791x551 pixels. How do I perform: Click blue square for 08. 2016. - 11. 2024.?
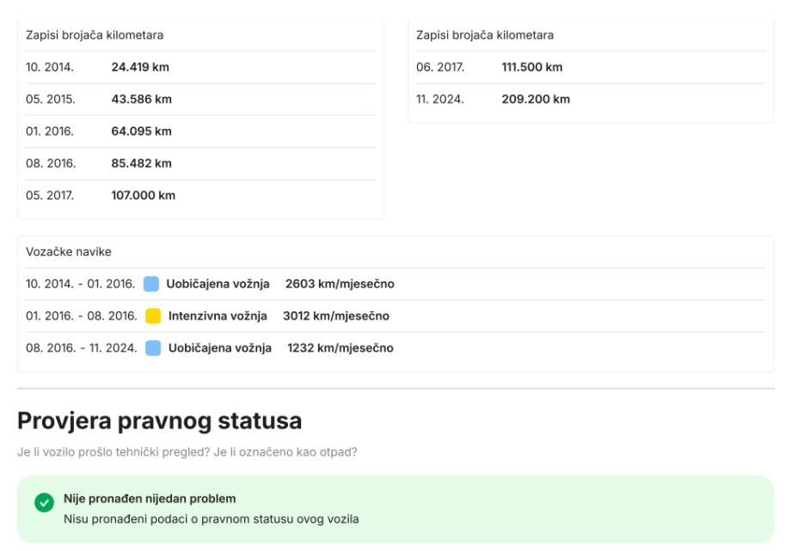[x=153, y=348]
